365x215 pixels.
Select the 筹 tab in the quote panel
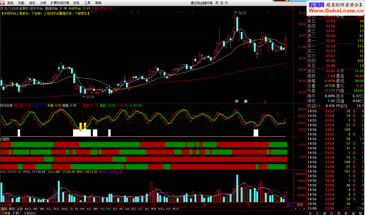(361, 213)
